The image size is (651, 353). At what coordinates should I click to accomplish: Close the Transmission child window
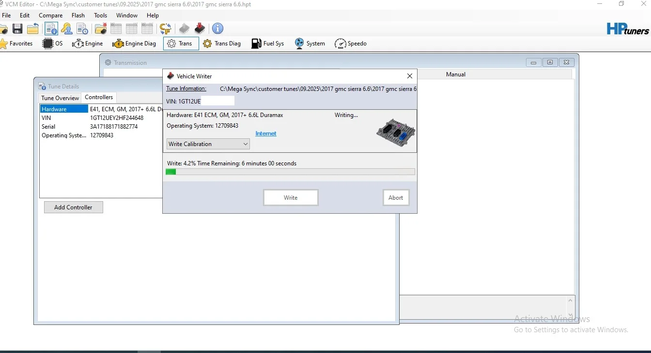tap(567, 62)
